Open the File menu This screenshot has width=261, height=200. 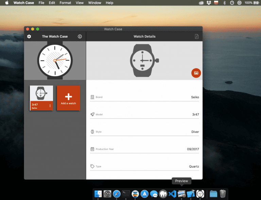[x=41, y=3]
